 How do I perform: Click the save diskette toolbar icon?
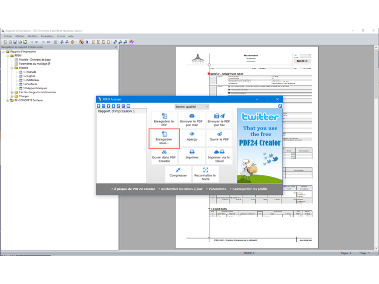(x=15, y=42)
